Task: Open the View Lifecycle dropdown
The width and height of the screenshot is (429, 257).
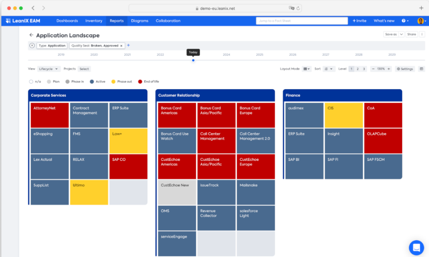Action: (49, 69)
